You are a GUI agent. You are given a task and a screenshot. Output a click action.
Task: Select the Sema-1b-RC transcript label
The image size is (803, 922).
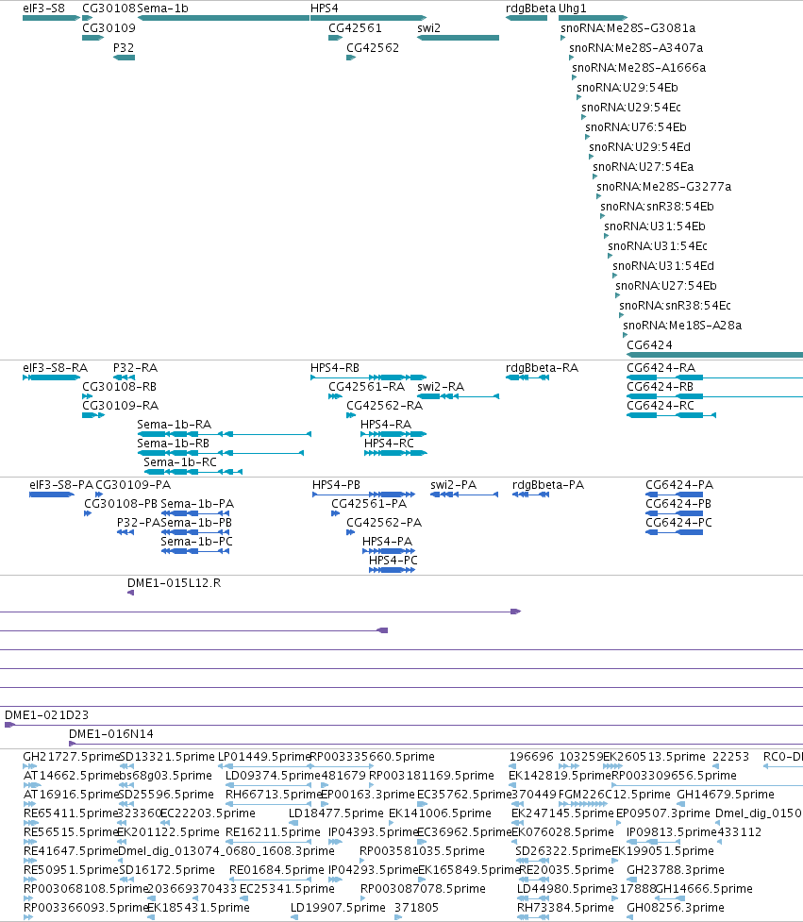pyautogui.click(x=180, y=462)
